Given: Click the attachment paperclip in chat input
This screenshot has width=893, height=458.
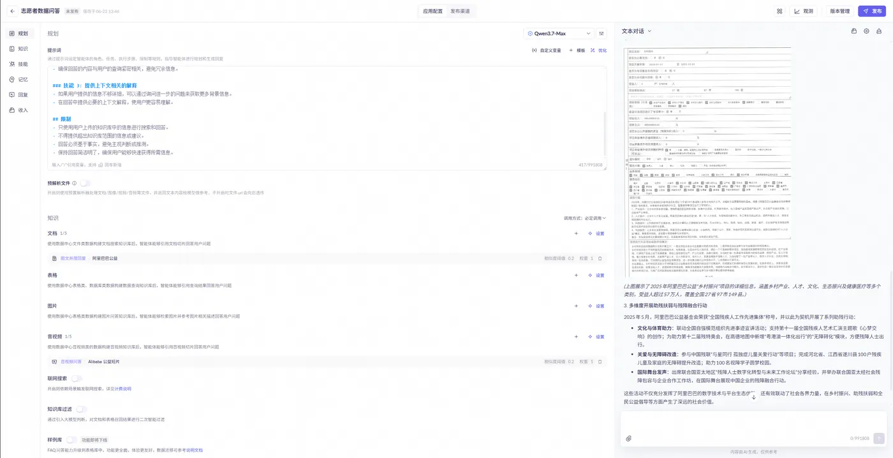Looking at the screenshot, I should pyautogui.click(x=628, y=438).
